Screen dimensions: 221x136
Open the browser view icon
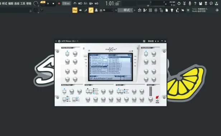click(x=161, y=10)
